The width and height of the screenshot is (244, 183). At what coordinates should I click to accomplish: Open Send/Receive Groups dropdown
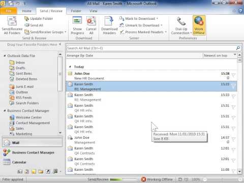point(45,32)
